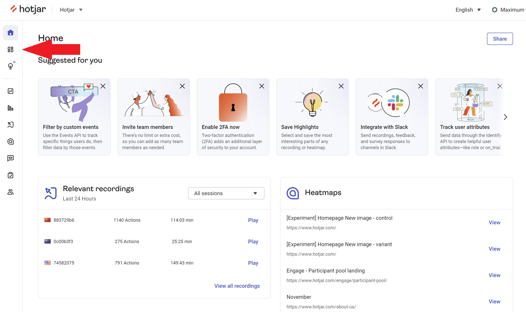
Task: Select the Recordings cursor icon in sidebar
Action: click(x=10, y=125)
